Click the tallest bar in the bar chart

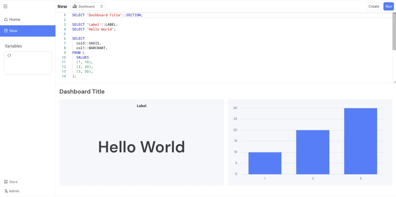[x=361, y=141]
